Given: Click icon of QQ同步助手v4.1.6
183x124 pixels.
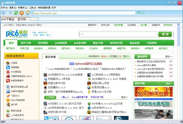Looking at the screenshot, I should tap(89, 108).
